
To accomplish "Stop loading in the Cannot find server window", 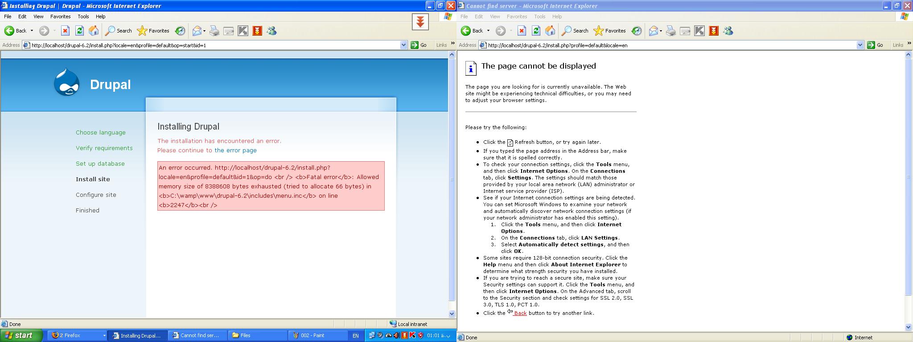I will pyautogui.click(x=522, y=31).
